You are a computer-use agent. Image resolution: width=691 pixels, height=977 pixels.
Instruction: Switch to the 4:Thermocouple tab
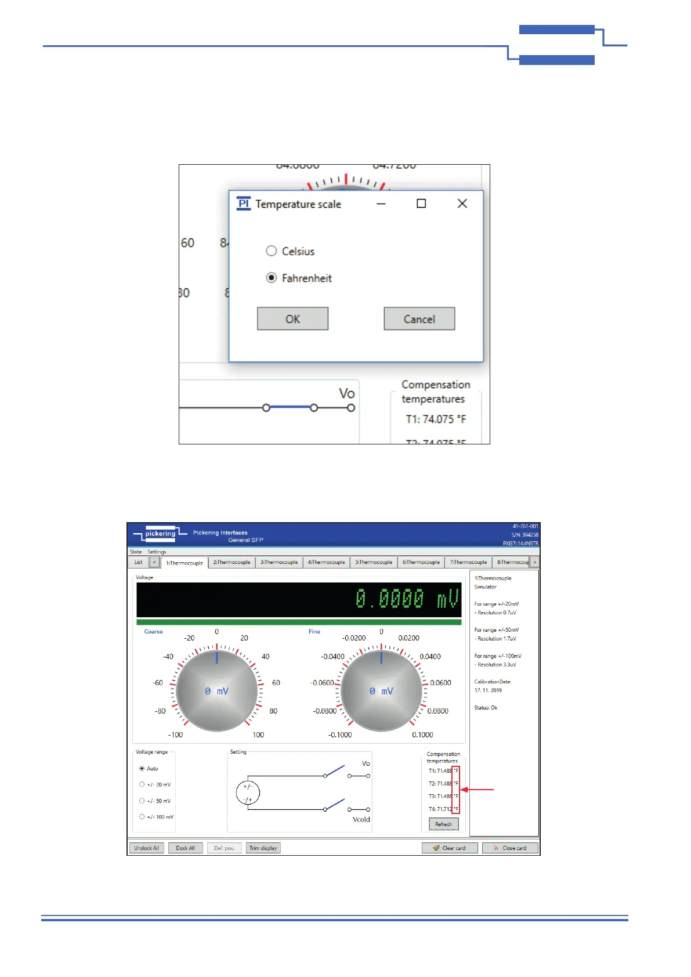(x=326, y=562)
